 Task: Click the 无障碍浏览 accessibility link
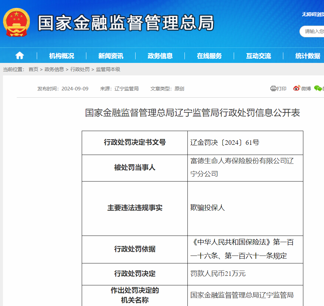point(313,14)
